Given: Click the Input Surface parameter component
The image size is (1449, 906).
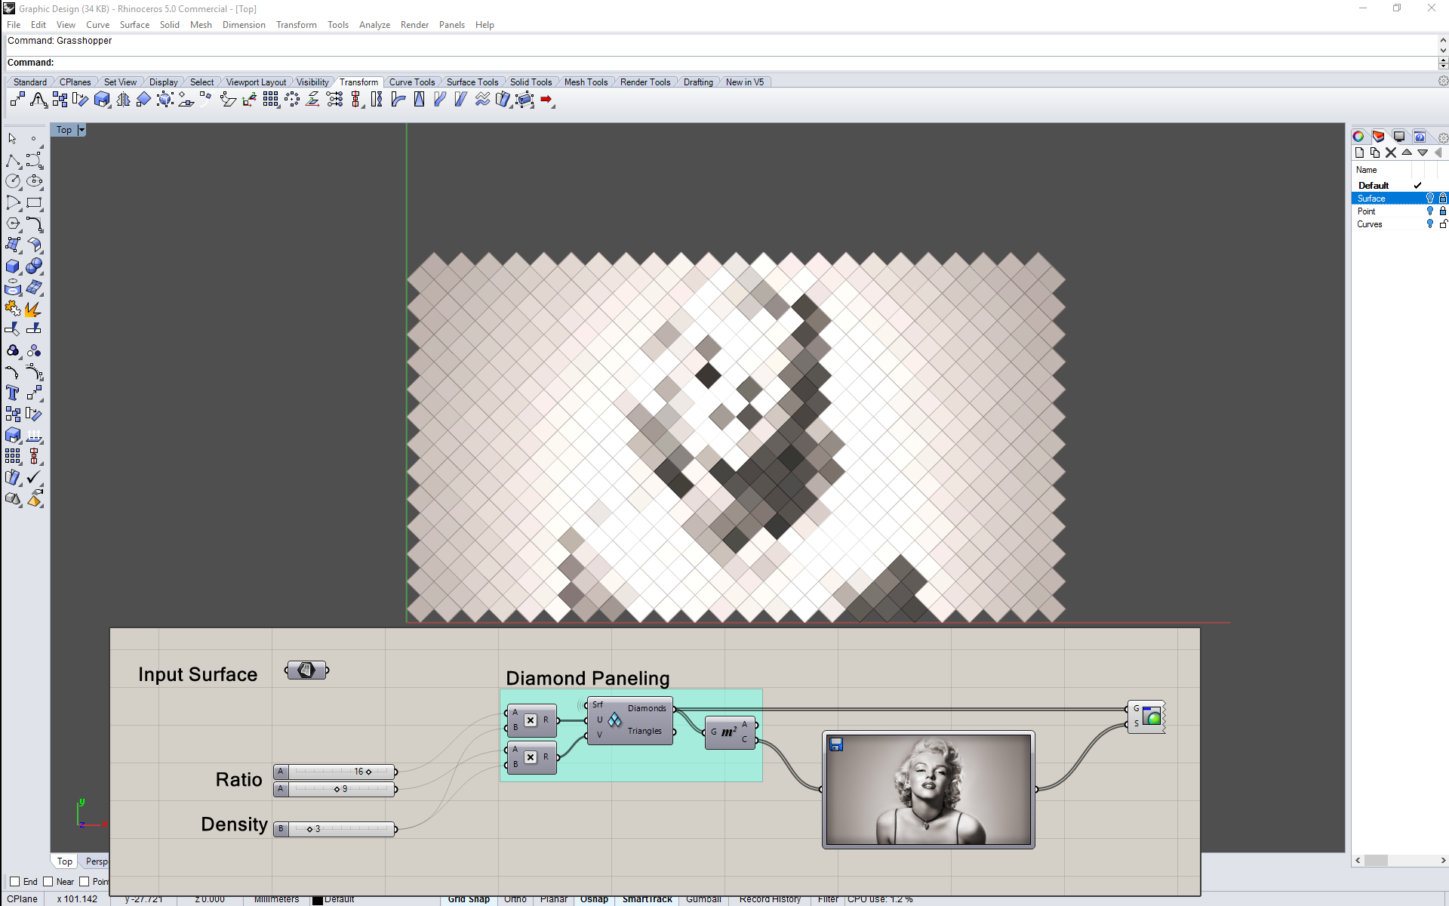Looking at the screenshot, I should pyautogui.click(x=306, y=670).
